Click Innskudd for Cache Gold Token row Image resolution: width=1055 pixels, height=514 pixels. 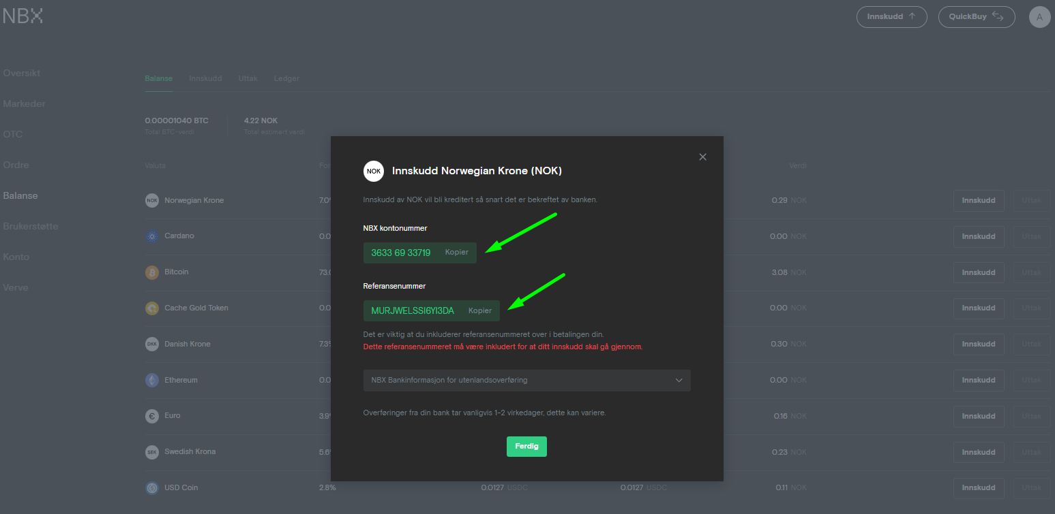979,308
